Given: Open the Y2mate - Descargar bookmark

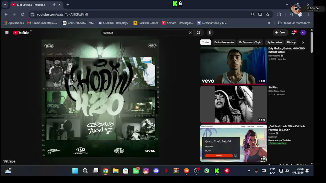Looking at the screenshot, I should point(177,23).
